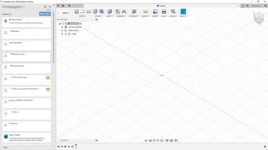Click the New Component assemble icon
The height and width of the screenshot is (150, 268).
coord(118,11)
